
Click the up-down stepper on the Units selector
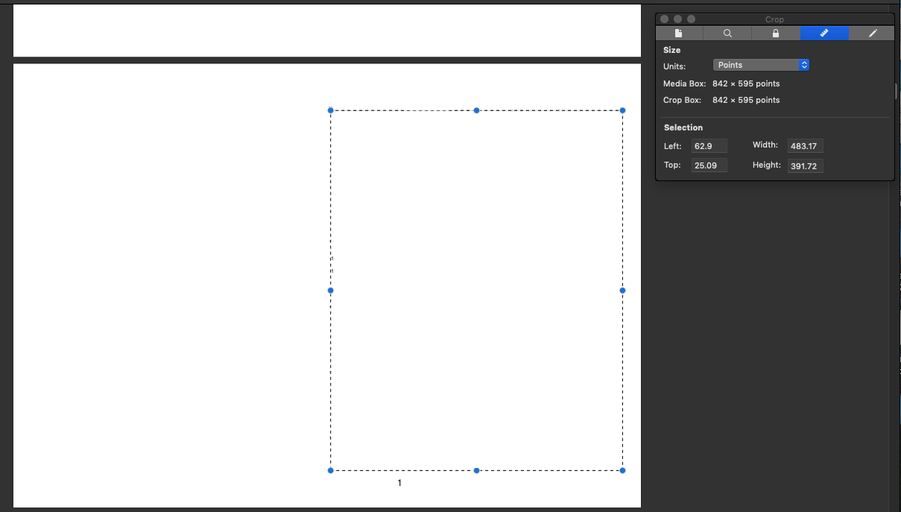point(803,65)
